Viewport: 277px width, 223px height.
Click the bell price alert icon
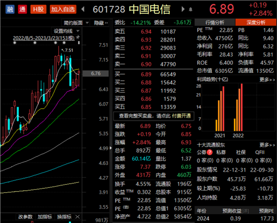191,9
